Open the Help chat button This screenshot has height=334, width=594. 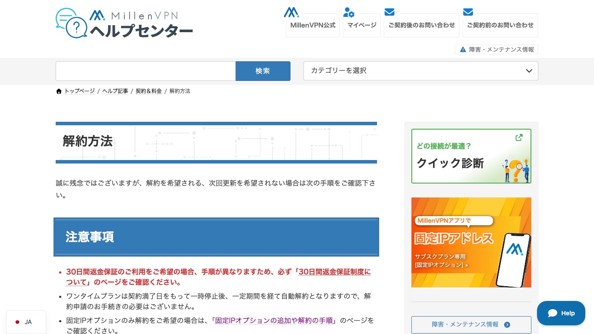[x=561, y=313]
